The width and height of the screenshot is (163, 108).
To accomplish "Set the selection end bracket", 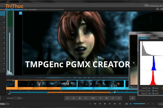I will [x=100, y=98].
